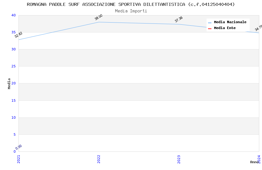The height and width of the screenshot is (170, 262).
Task: Select the Media Ente legend label
Action: [x=225, y=28]
